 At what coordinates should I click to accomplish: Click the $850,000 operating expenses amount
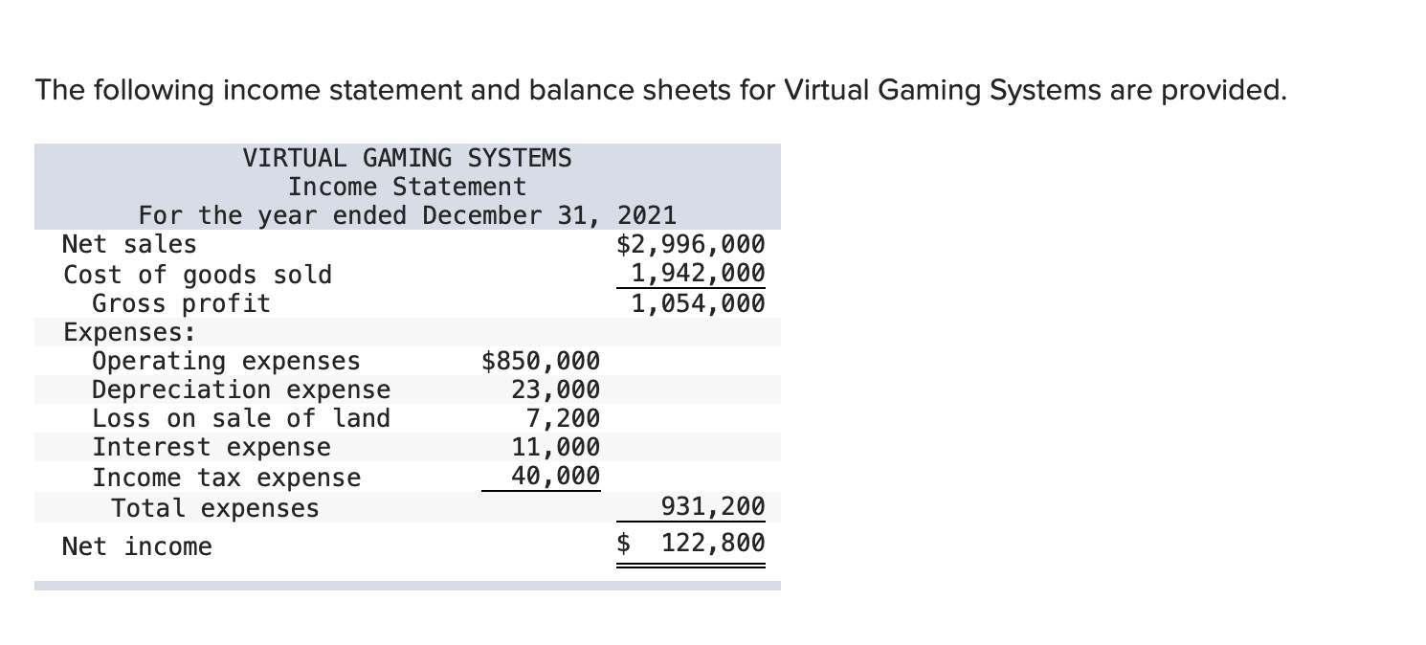(x=541, y=361)
